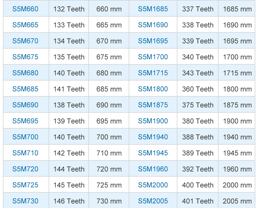The image size is (258, 208).
Task: Select the 710 mm length cell
Action: (109, 153)
